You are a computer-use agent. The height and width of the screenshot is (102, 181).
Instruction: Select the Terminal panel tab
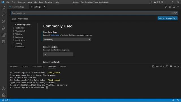(x=52, y=67)
